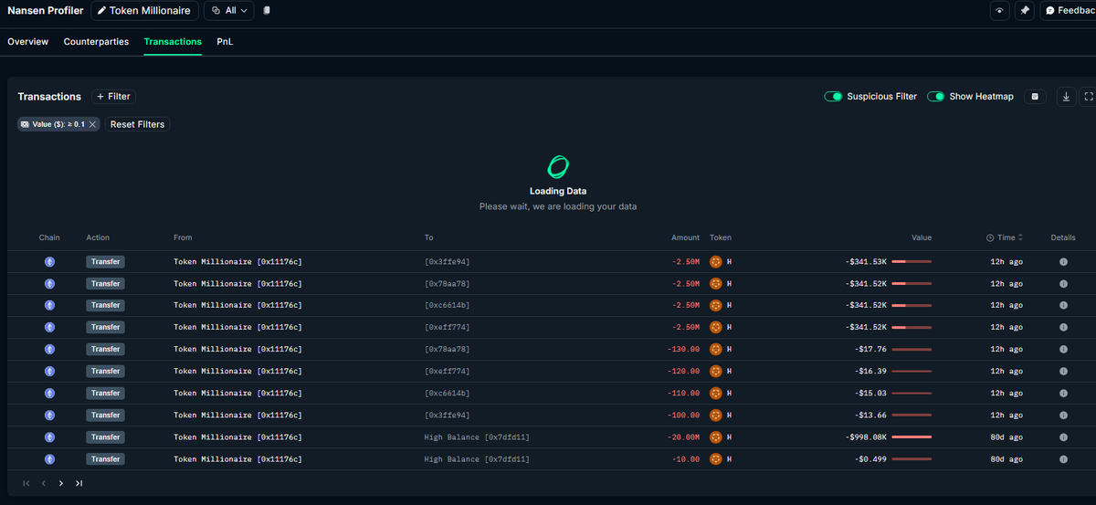Download transactions with the download icon

point(1066,96)
